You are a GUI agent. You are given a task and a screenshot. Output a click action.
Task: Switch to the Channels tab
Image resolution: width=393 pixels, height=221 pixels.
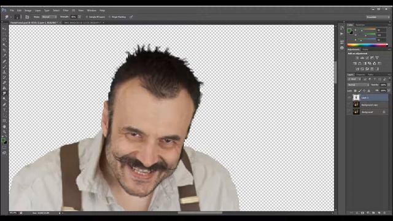(360, 75)
